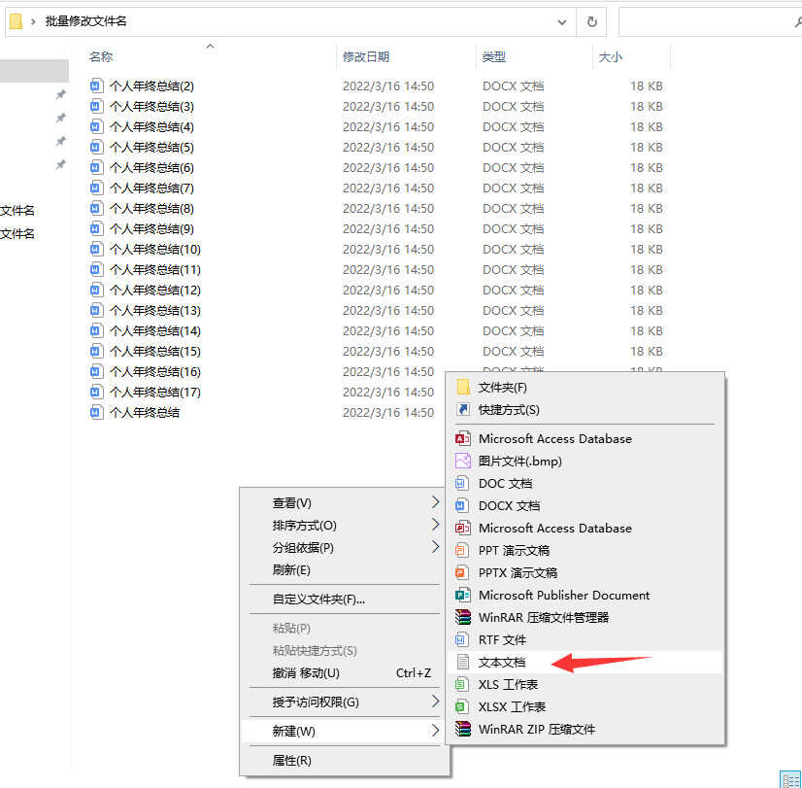802x788 pixels.
Task: Choose 属性(R) in the context menu
Action: click(291, 760)
